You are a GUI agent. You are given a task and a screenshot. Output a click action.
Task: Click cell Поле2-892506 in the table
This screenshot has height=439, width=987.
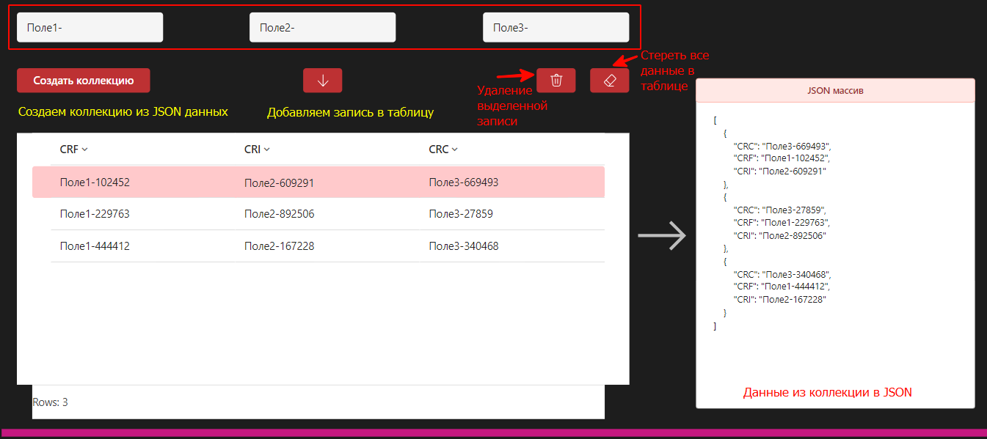279,214
